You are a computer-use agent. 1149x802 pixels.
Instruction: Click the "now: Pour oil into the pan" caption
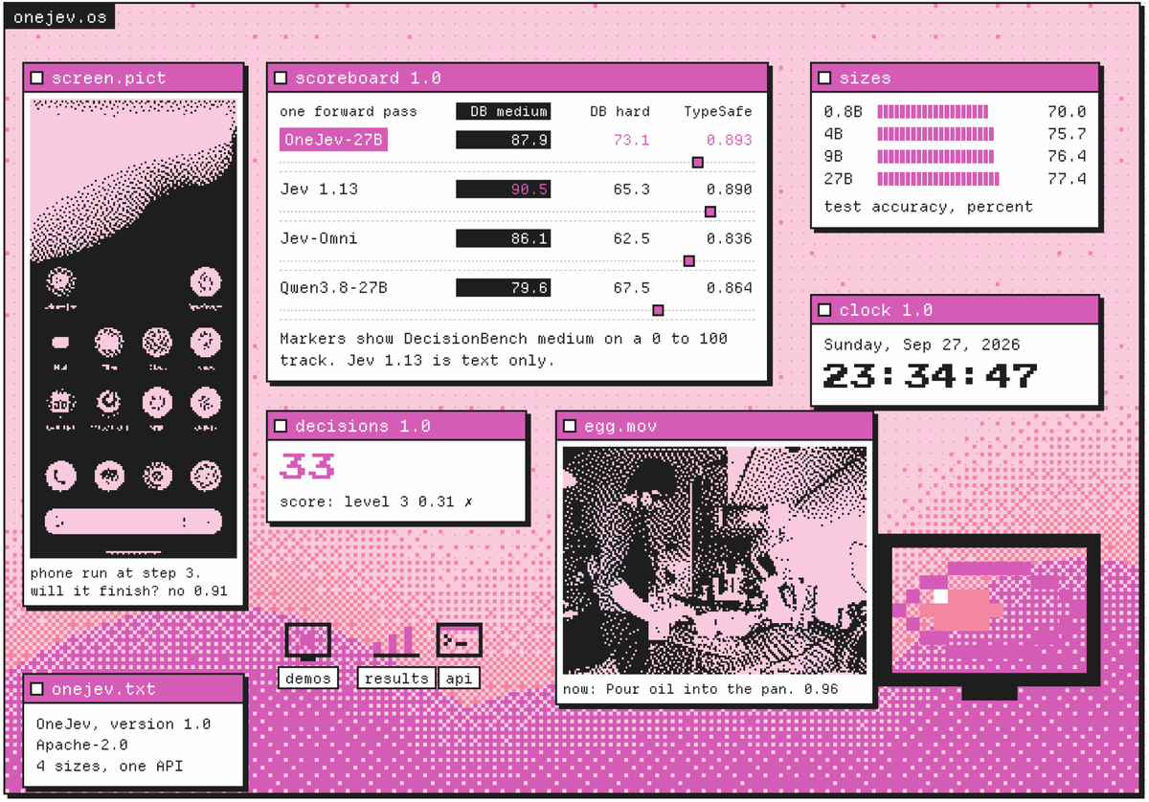tap(701, 689)
